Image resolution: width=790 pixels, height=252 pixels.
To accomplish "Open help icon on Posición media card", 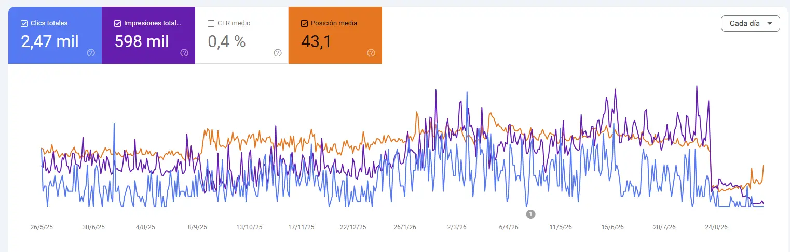I will click(371, 53).
